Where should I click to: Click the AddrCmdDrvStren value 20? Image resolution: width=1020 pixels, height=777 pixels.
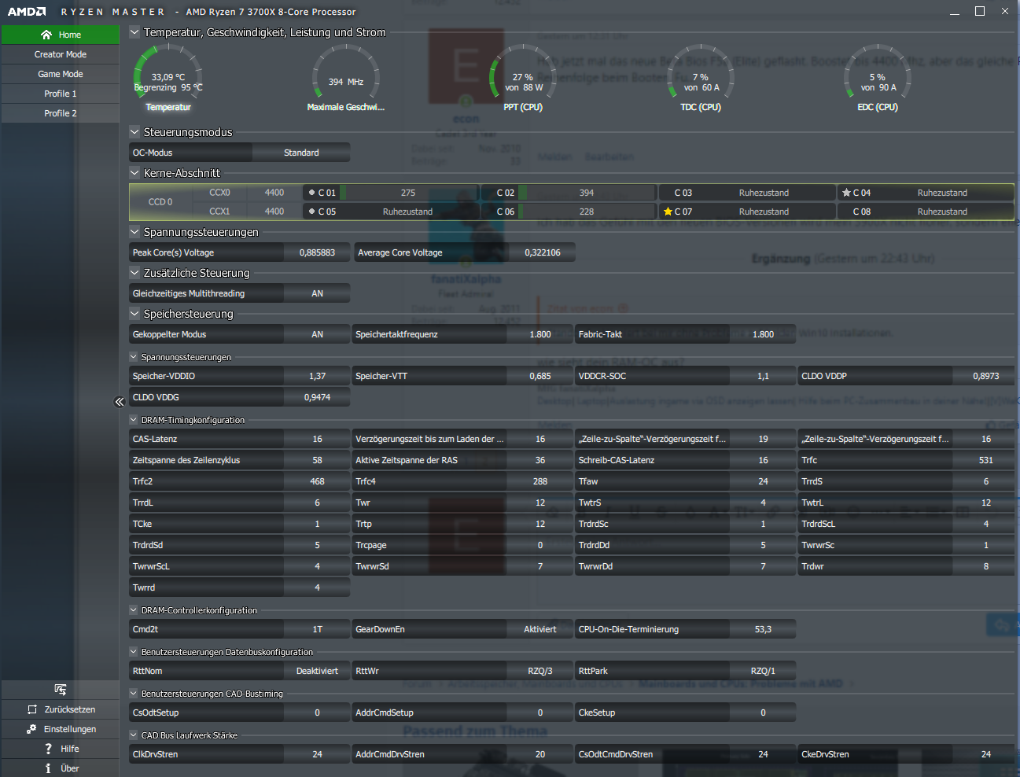(540, 754)
